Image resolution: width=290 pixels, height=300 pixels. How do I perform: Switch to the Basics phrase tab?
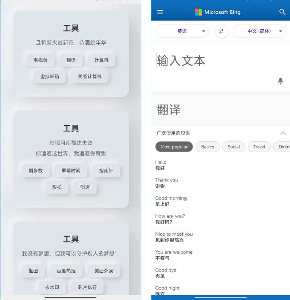(208, 147)
